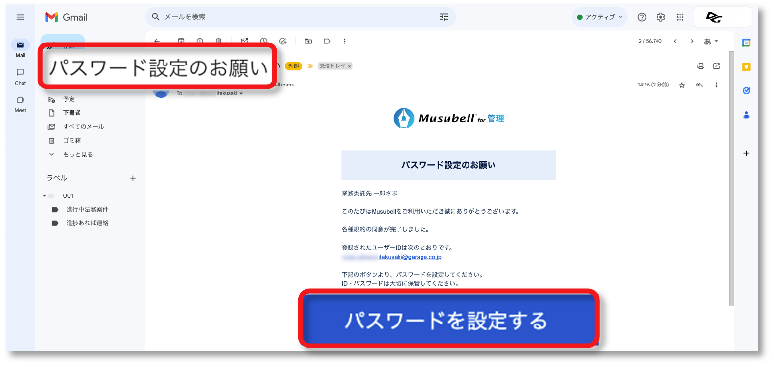Open Google Calendar from the side panel
The height and width of the screenshot is (367, 774).
click(746, 43)
